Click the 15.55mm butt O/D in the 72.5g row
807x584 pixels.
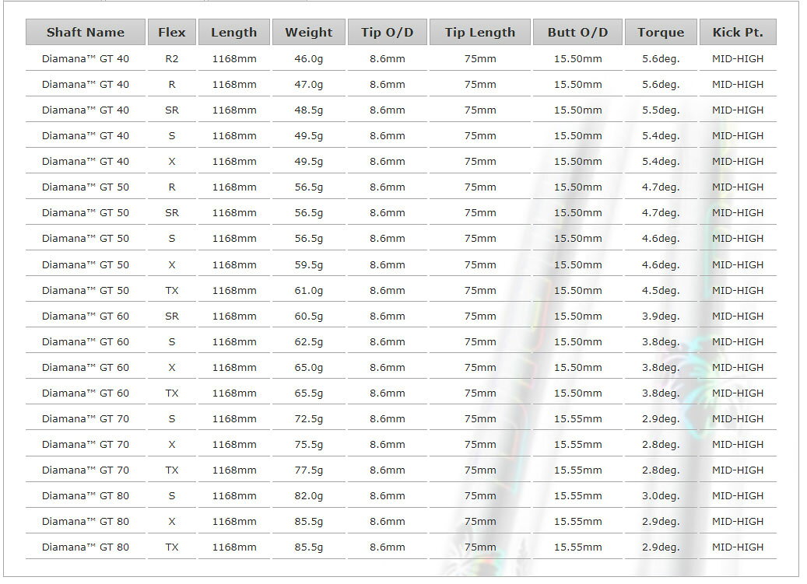click(578, 419)
